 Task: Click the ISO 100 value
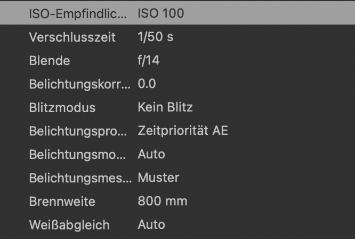161,14
